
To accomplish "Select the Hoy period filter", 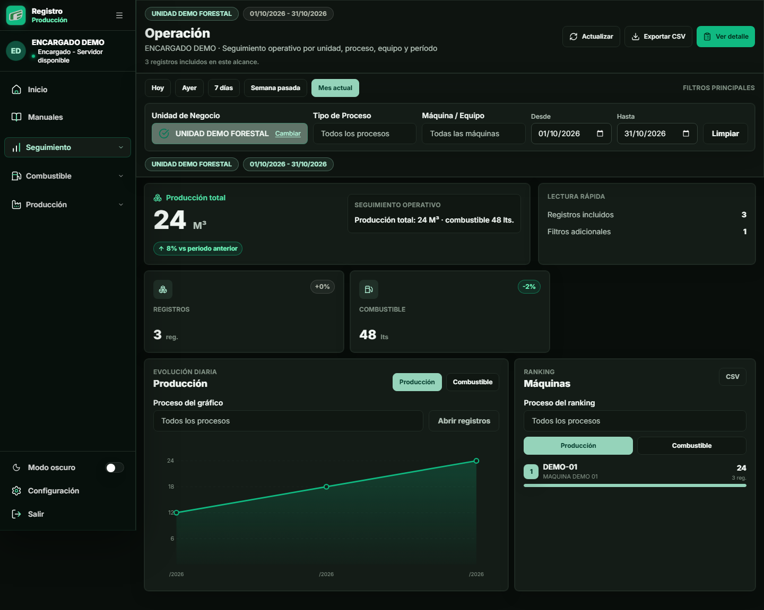I will (158, 88).
